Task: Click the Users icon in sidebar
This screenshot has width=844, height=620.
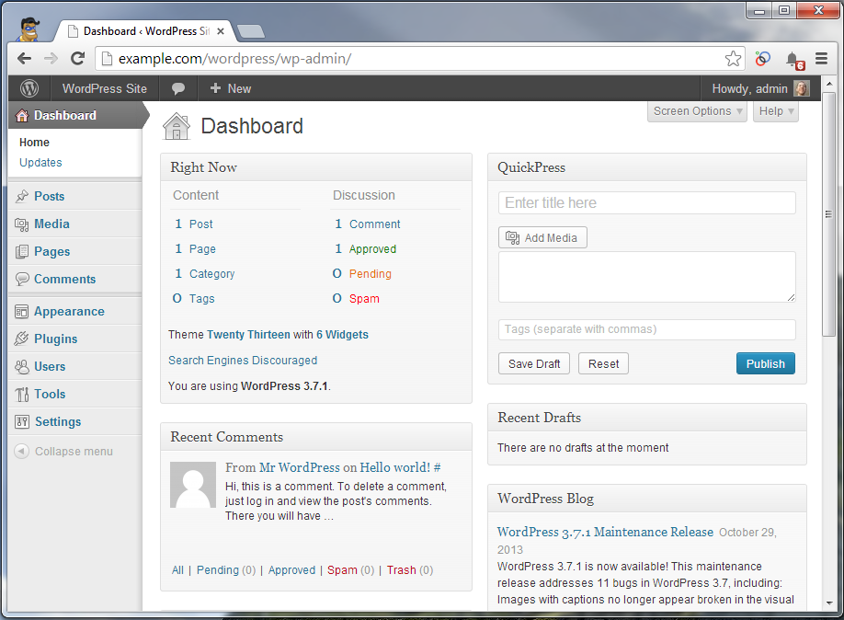Action: [22, 367]
